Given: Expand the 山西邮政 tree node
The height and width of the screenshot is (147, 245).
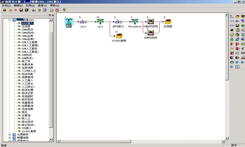Looking at the screenshot, I should (10, 134).
